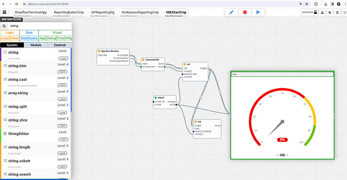This screenshot has height=180, width=347.
Task: Click the block search field containing string
Action: pos(40,26)
